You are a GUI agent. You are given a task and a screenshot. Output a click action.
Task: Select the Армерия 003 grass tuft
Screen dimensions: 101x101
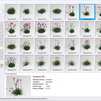[x=42, y=12]
